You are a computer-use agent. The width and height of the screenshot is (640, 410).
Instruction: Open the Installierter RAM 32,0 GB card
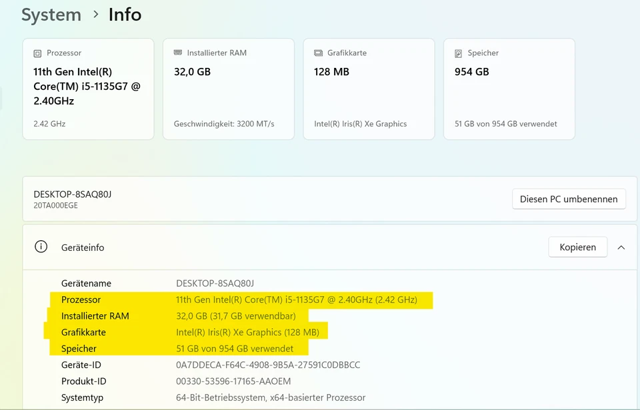229,89
